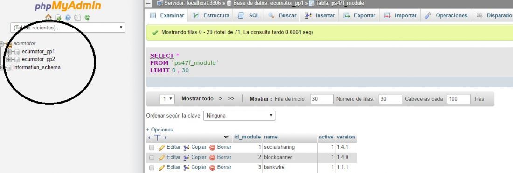The image size is (513, 173).
Task: Click the red delete icon in blockbanner row
Action: pyautogui.click(x=212, y=158)
